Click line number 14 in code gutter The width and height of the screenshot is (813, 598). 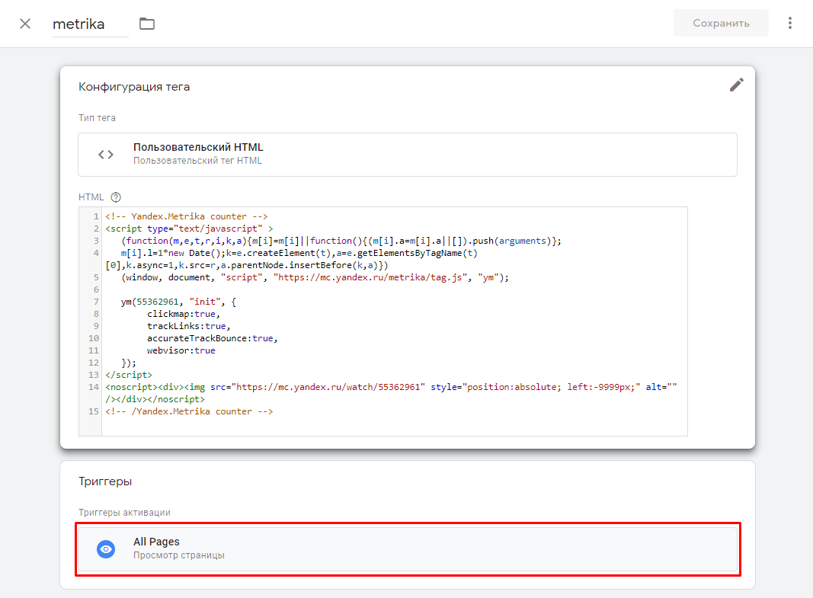coord(94,387)
